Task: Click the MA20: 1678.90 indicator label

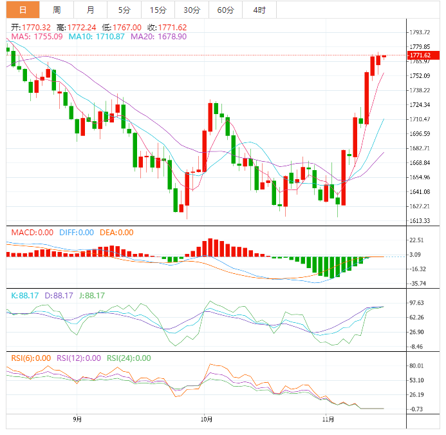Action: click(159, 37)
